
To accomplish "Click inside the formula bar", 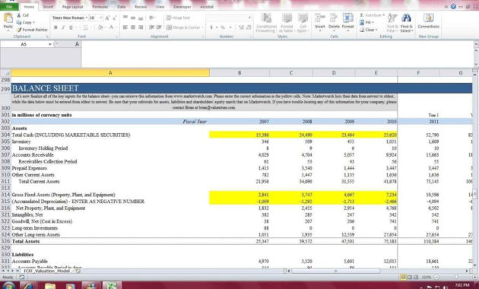I will tap(278, 53).
